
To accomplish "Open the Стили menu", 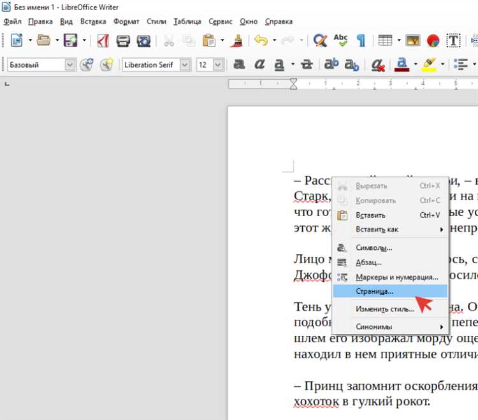I will pos(156,22).
